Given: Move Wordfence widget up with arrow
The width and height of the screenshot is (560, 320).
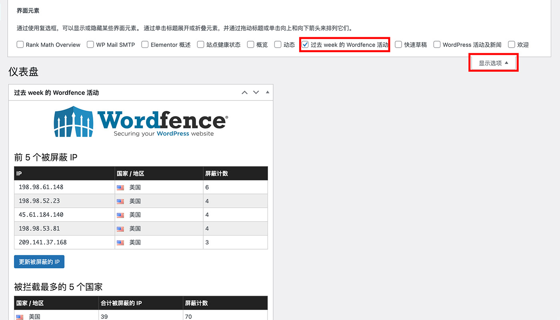Looking at the screenshot, I should pos(245,92).
